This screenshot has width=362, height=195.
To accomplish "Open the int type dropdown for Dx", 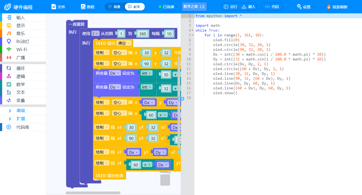I will point(146,73).
